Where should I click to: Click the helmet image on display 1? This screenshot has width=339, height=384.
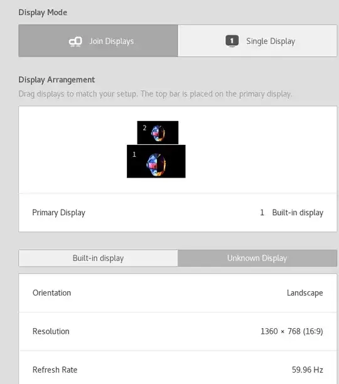pyautogui.click(x=156, y=164)
